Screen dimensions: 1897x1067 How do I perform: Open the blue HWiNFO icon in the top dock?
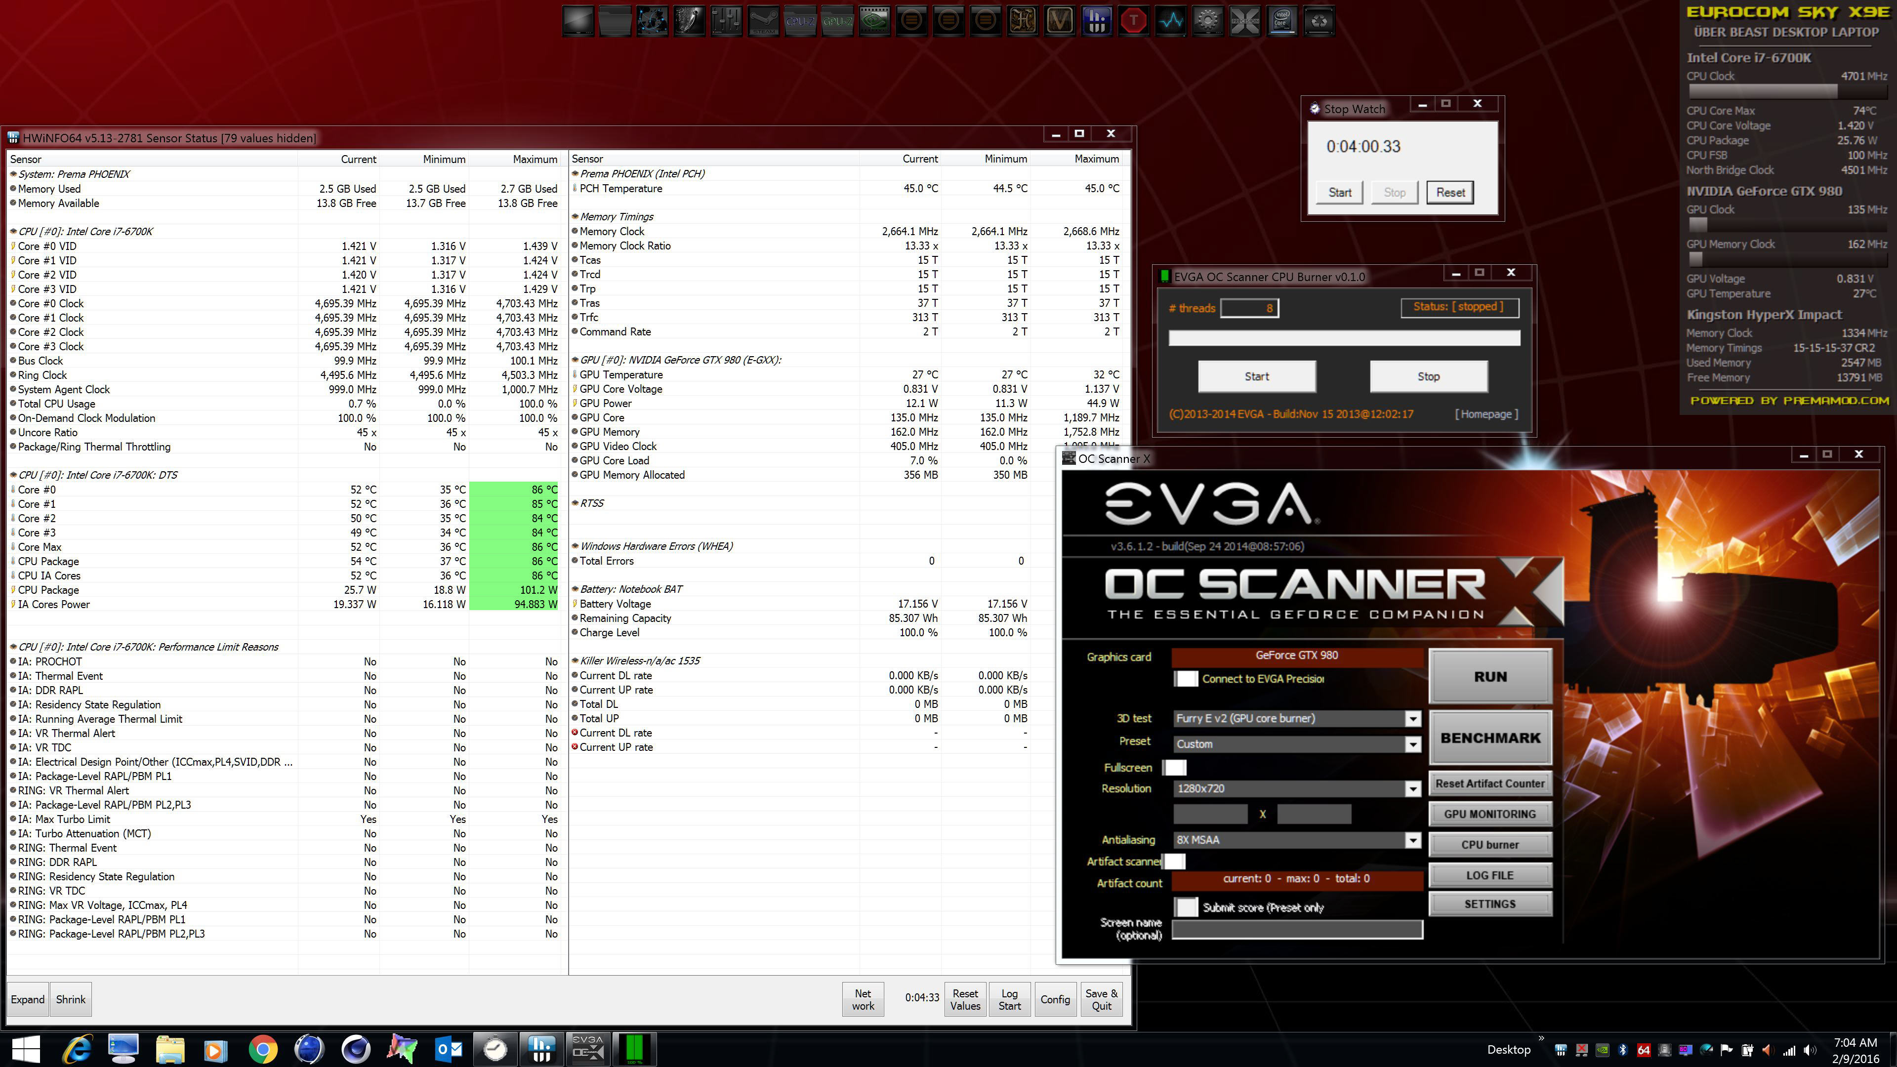[x=1097, y=21]
